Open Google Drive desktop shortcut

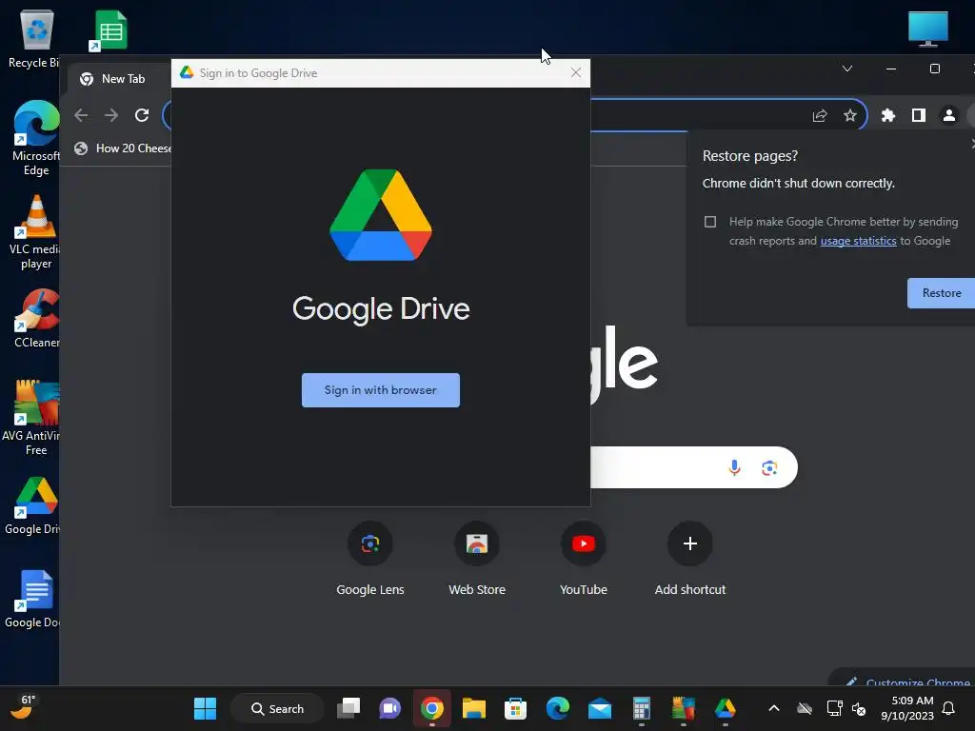[x=33, y=506]
